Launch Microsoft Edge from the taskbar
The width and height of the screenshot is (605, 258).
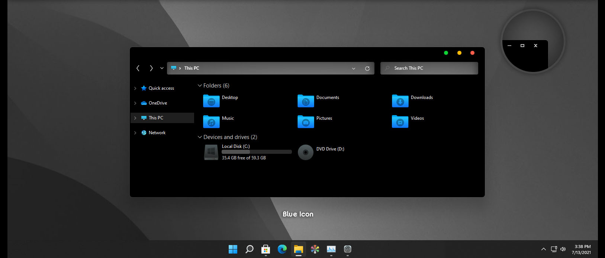[282, 249]
